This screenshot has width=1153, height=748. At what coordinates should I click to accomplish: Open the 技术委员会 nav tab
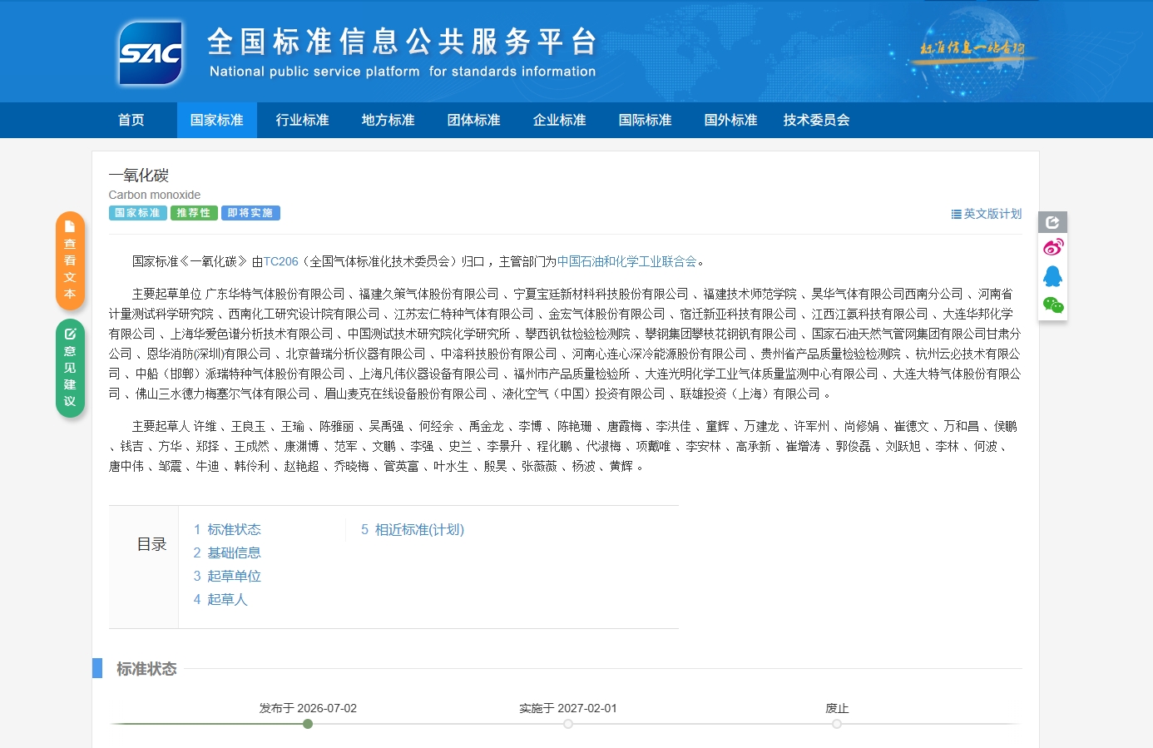817,120
